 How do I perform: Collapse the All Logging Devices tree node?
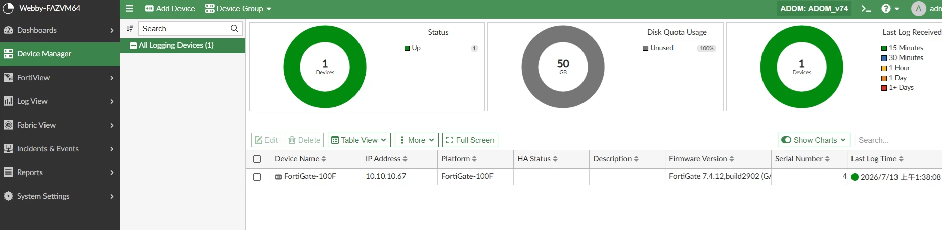pos(133,45)
